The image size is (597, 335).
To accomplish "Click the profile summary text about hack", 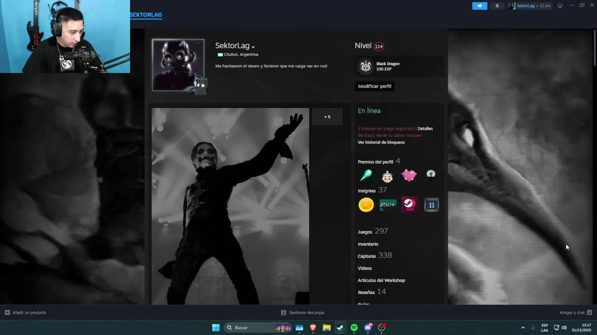I will [x=271, y=66].
